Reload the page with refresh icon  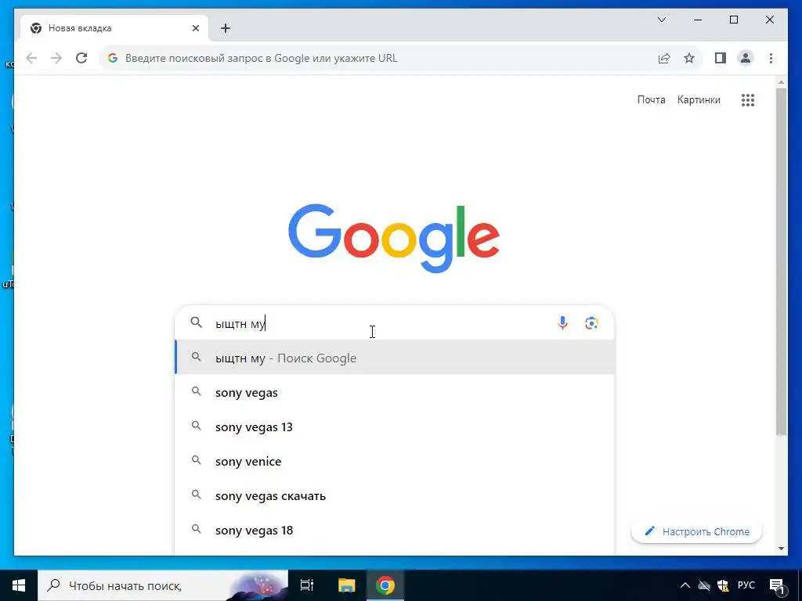tap(81, 58)
